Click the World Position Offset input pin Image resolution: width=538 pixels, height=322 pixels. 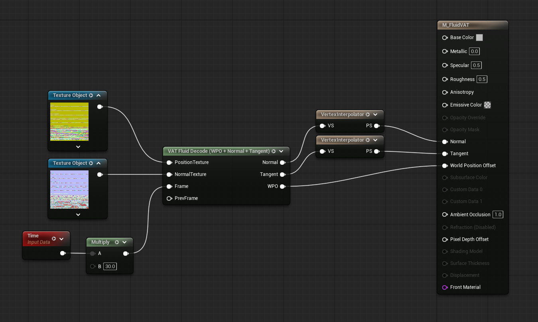(x=445, y=166)
